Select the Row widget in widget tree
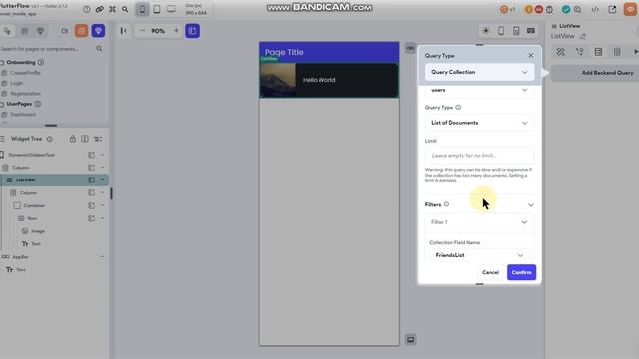This screenshot has height=359, width=639. coord(54,218)
